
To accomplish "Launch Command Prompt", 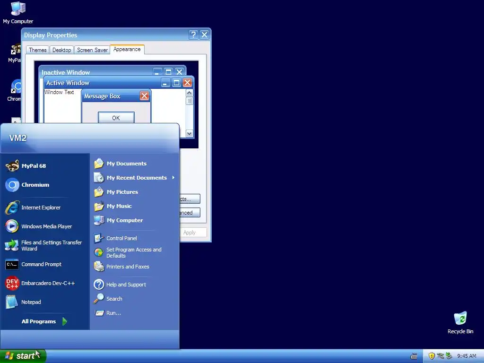I will pyautogui.click(x=45, y=264).
